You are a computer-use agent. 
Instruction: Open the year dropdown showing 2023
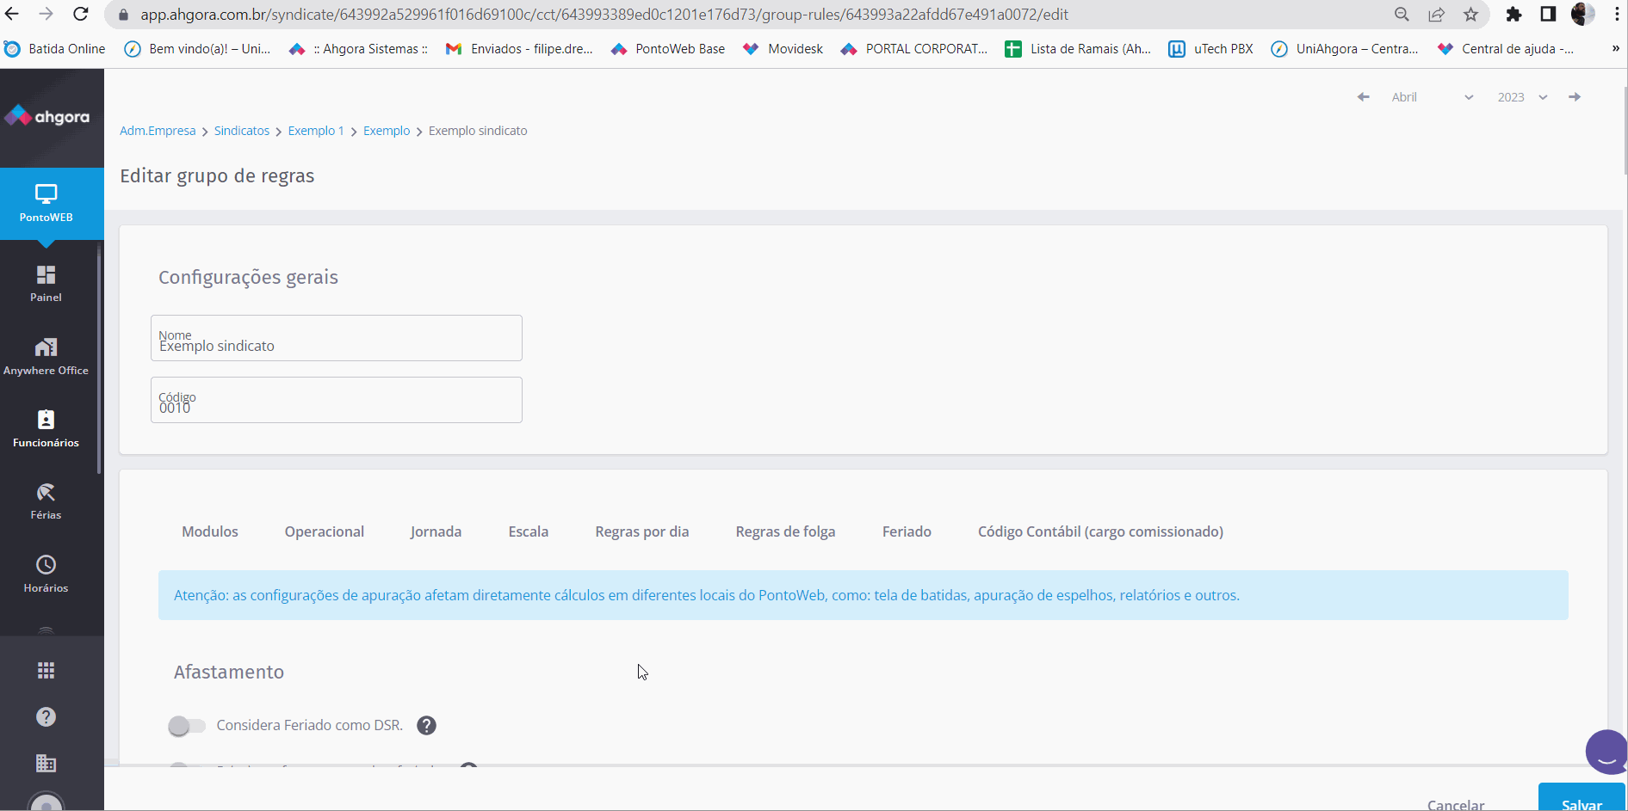[x=1523, y=97]
